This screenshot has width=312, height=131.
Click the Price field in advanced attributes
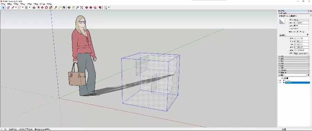point(301,38)
